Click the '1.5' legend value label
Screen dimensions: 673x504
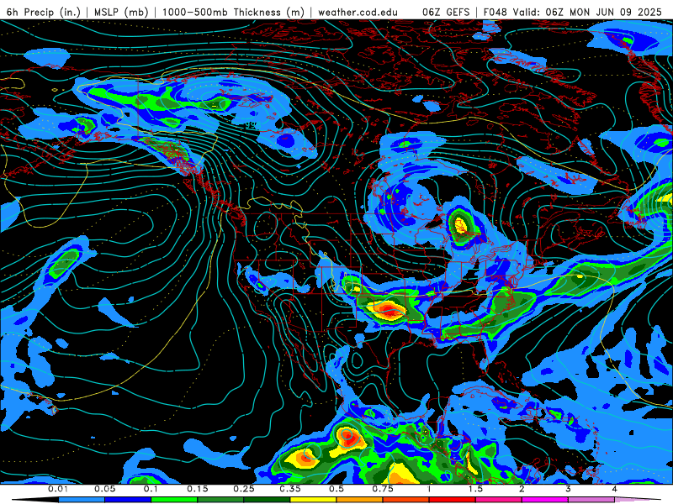475,489
